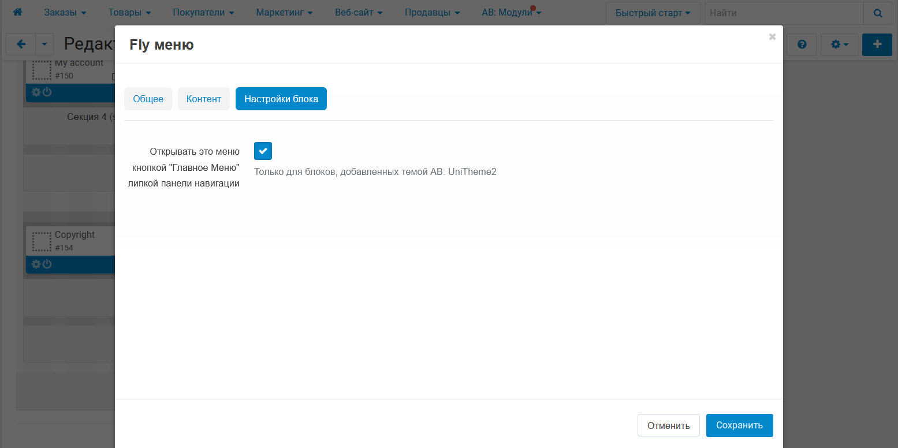Switch to the Контент tab
Screen dimensions: 898x448
[203, 99]
